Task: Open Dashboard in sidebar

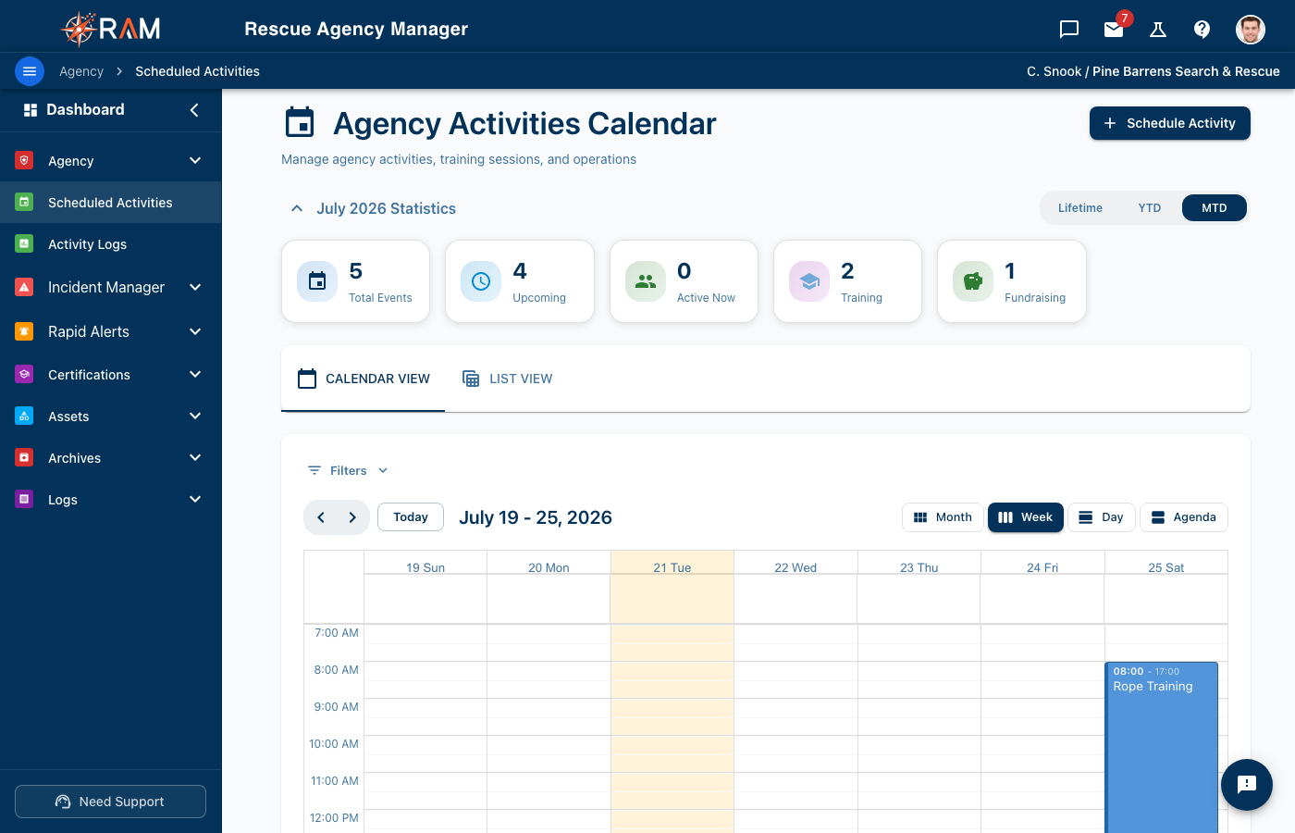Action: pos(85,110)
